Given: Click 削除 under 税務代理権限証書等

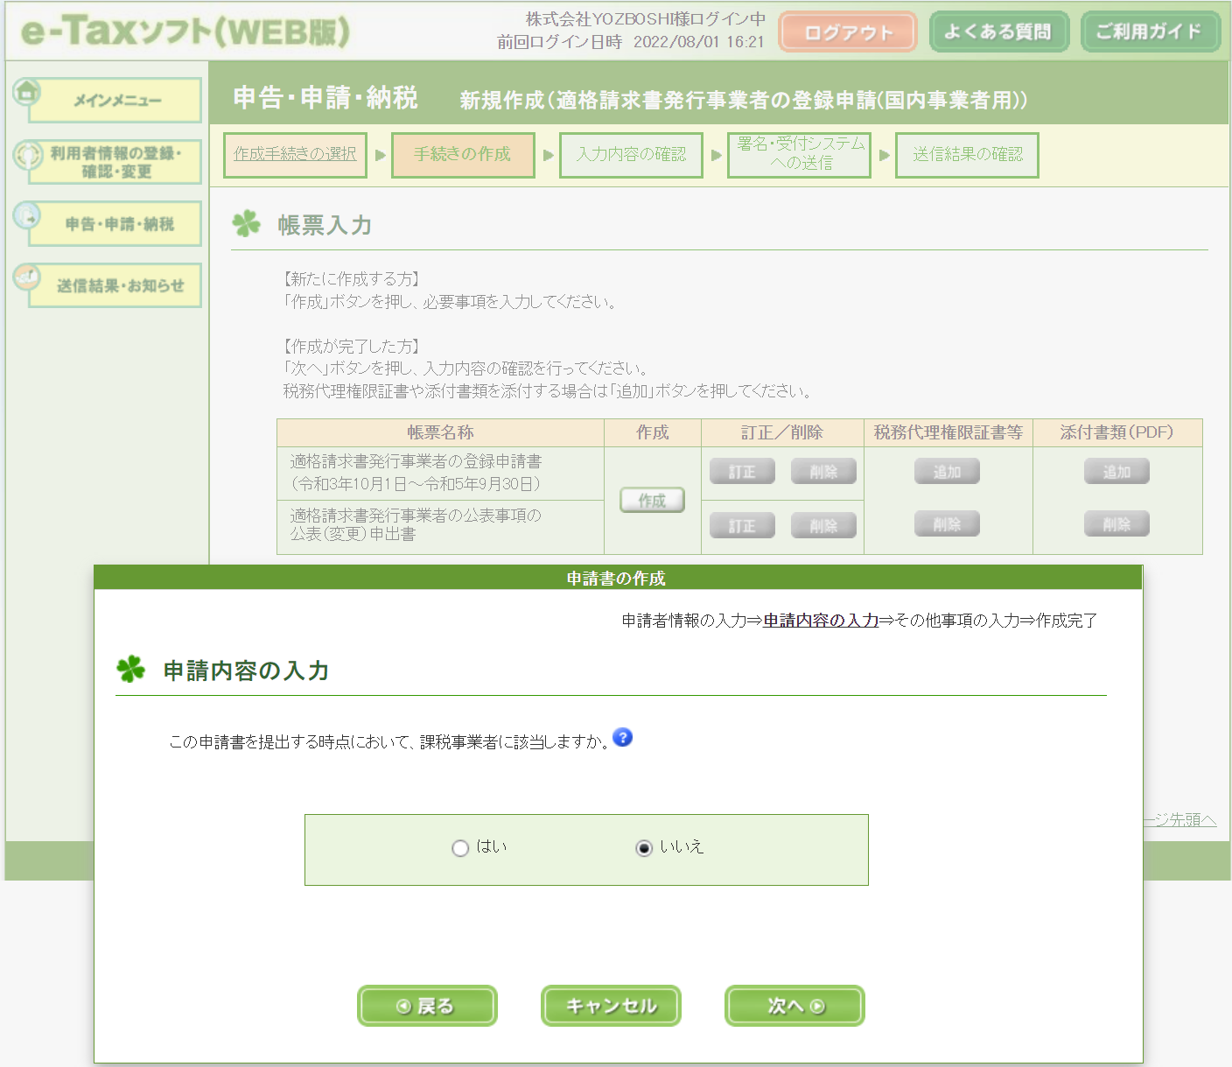Looking at the screenshot, I should click(x=947, y=524).
